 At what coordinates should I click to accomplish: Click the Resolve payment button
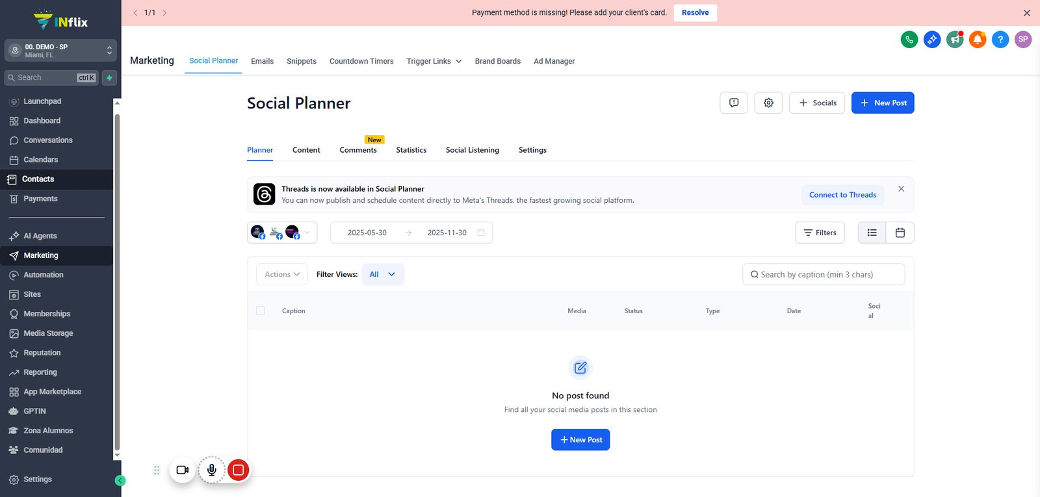point(695,13)
